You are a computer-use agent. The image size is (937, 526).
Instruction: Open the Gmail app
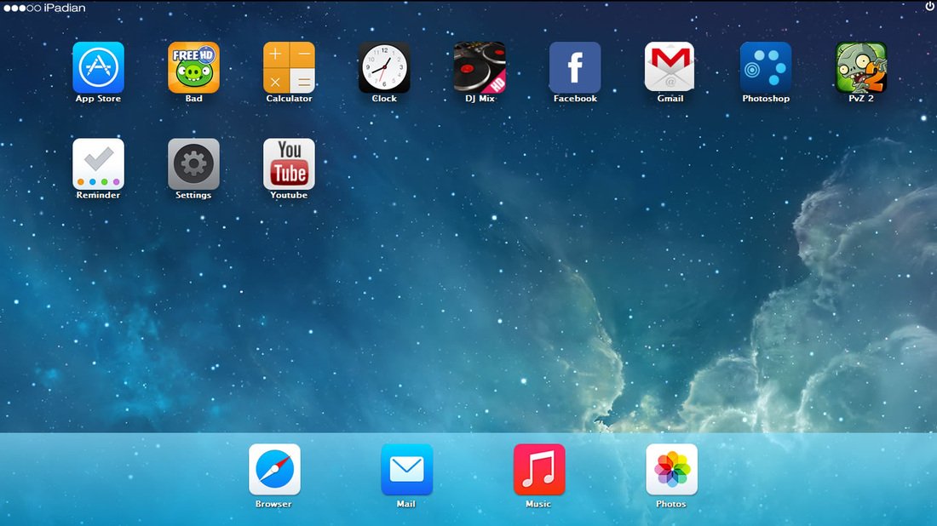pyautogui.click(x=670, y=66)
